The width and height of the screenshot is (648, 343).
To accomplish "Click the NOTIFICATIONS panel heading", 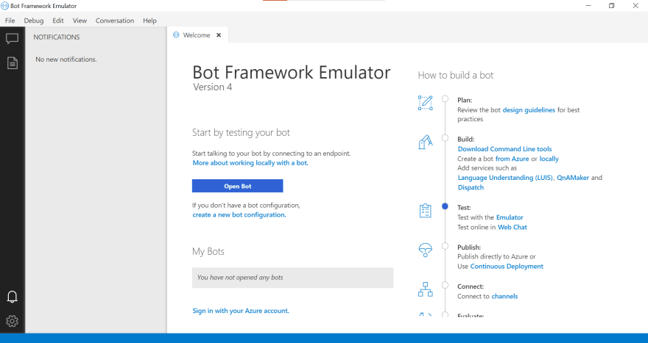I will pos(57,37).
